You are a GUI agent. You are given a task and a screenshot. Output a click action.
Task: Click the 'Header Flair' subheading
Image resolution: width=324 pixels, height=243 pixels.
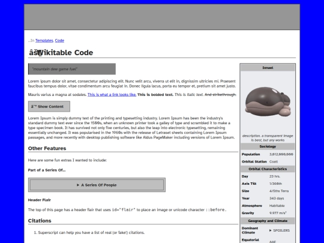(40, 200)
